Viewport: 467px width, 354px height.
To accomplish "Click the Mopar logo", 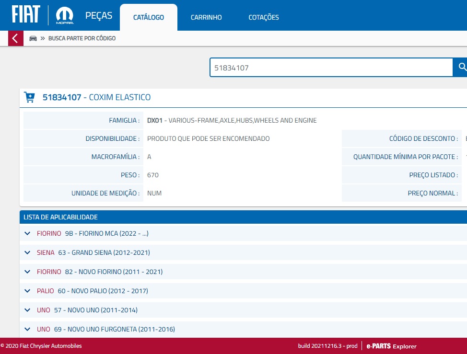I will click(65, 16).
